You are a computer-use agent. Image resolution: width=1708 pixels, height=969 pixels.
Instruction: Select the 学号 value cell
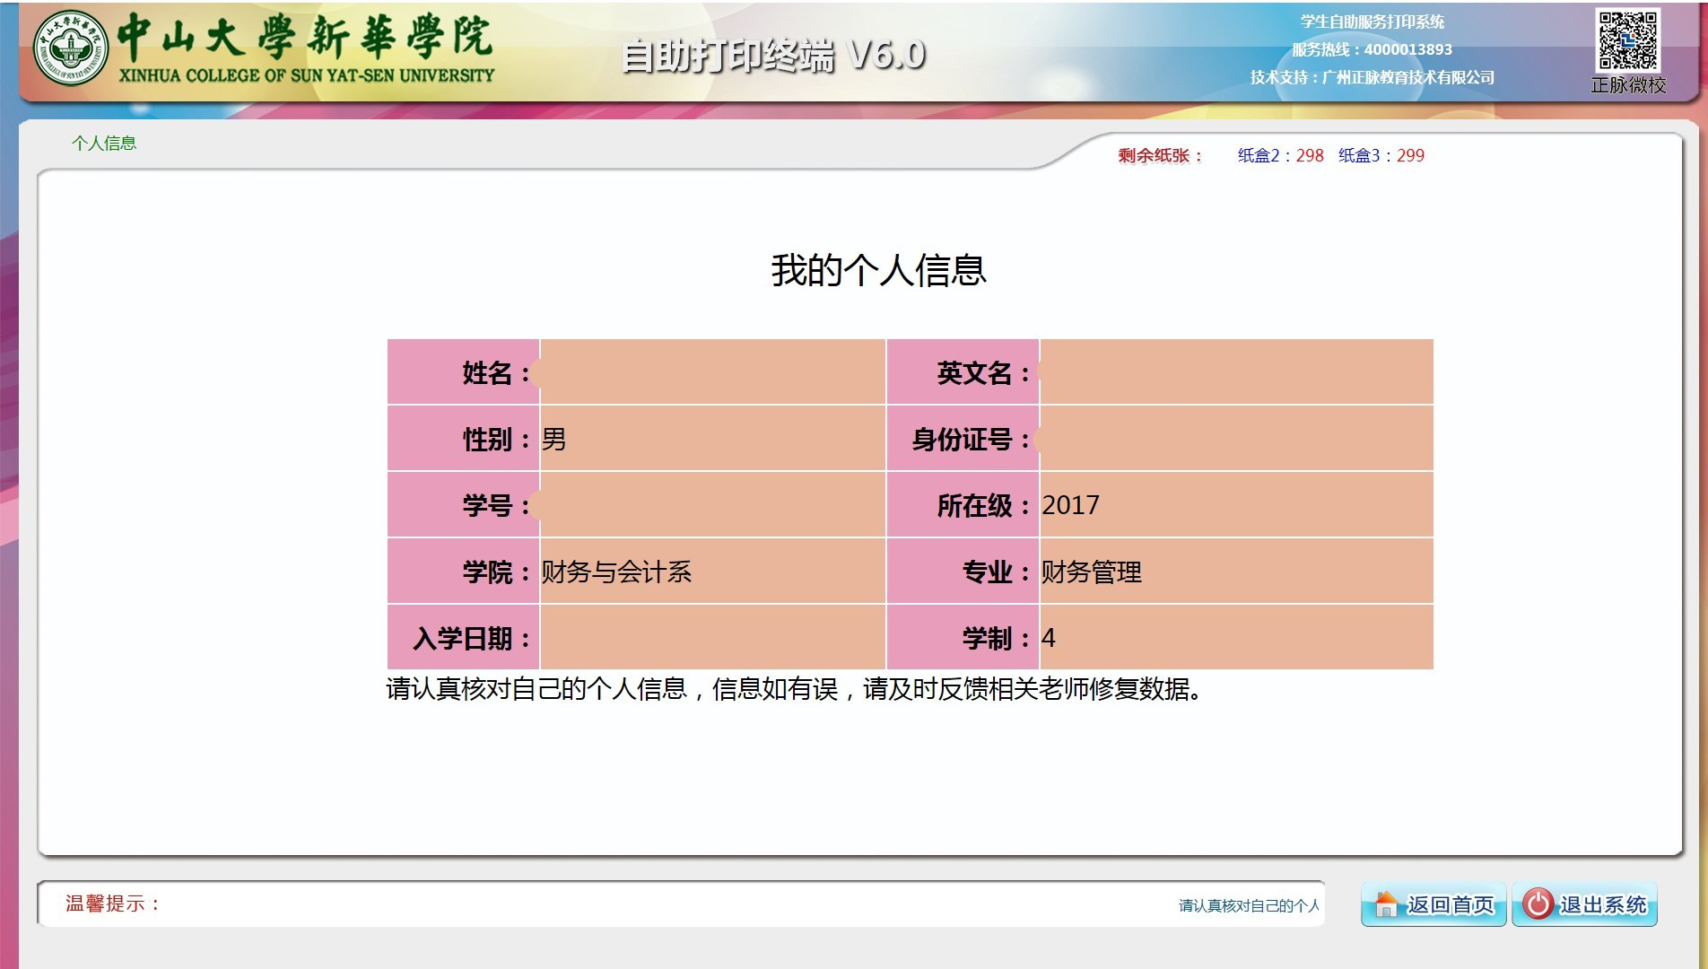[712, 506]
